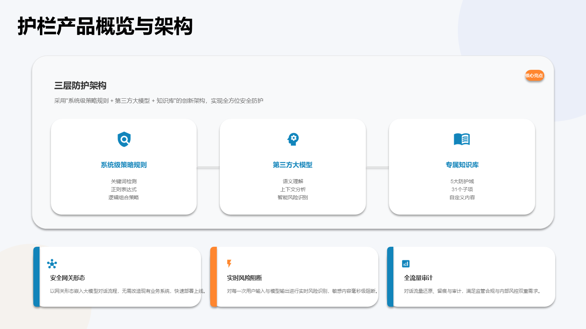Viewport: 586px width, 329px height.
Task: Click the blue accent bar of 全流量审计 card
Action: [x=390, y=277]
